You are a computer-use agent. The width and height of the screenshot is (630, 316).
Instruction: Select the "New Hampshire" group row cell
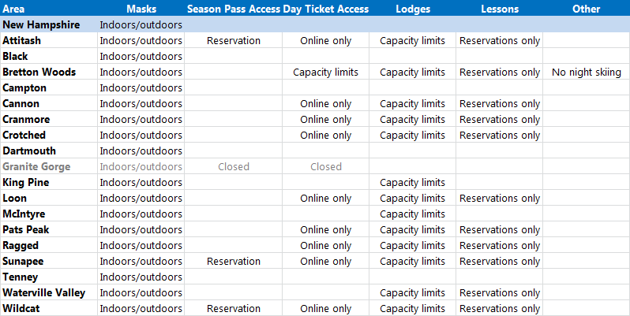pos(41,24)
